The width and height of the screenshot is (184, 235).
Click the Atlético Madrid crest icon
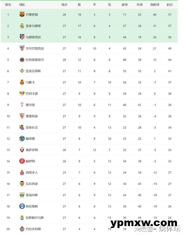22,37
